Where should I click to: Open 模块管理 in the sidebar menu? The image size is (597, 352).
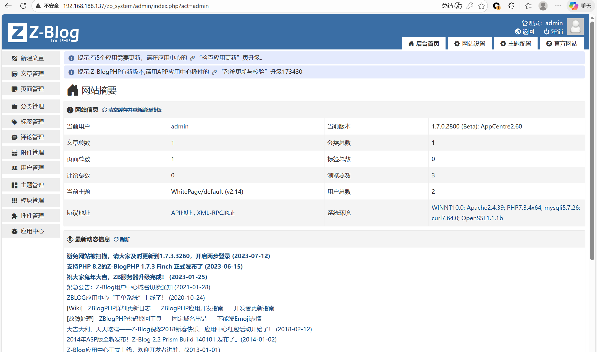pos(32,201)
